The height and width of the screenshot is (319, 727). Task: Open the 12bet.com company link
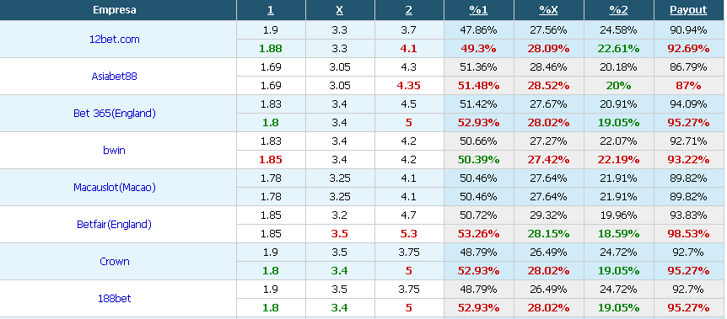tap(114, 40)
